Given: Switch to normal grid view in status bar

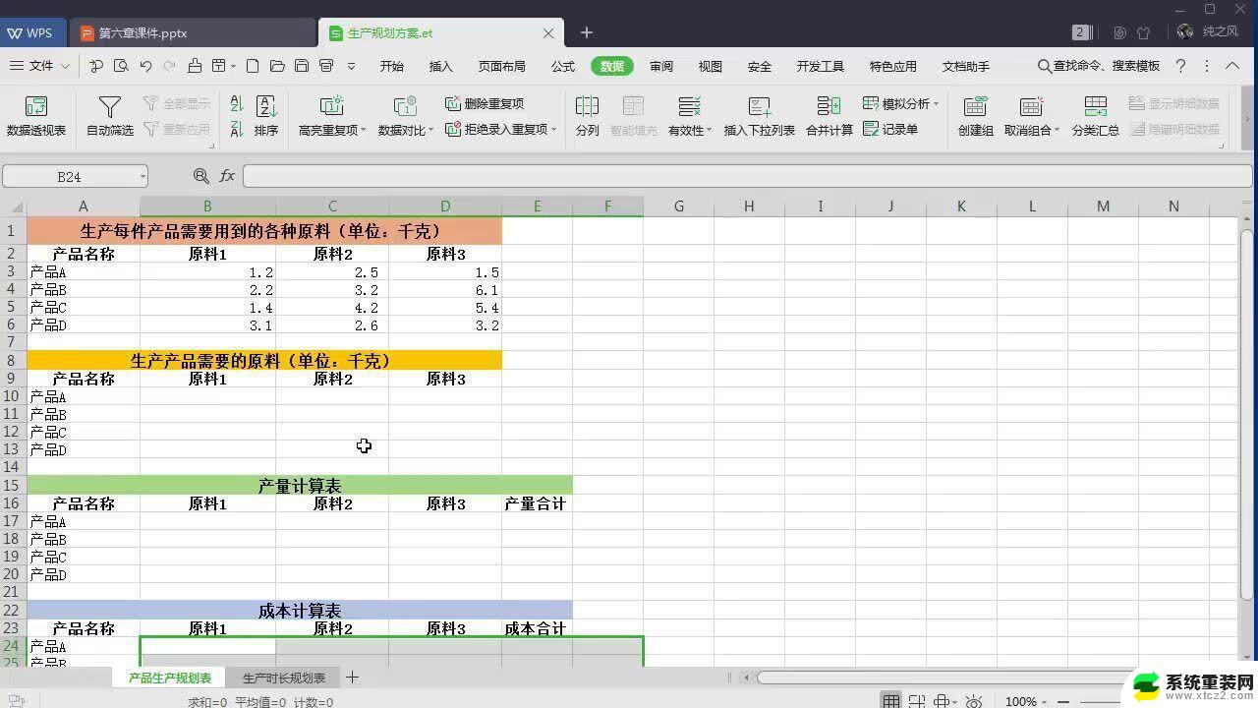Looking at the screenshot, I should 890,701.
